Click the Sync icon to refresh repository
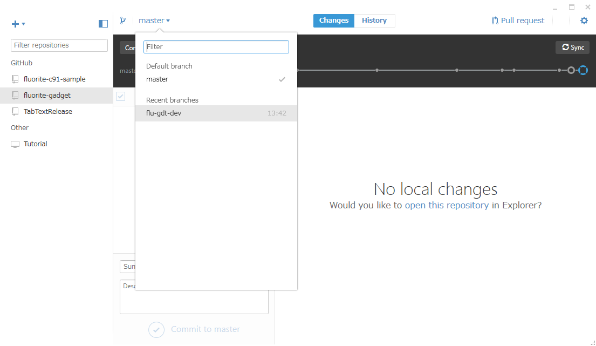596x346 pixels. (x=565, y=48)
